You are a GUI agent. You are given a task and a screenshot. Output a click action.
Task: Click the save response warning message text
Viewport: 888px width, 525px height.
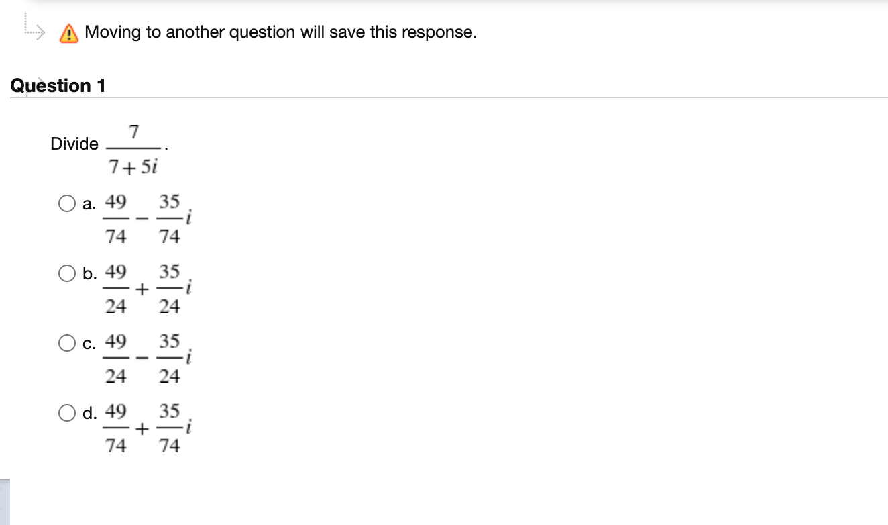[280, 32]
